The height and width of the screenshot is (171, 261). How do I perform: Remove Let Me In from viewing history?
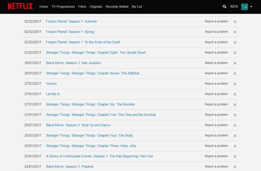(x=235, y=94)
